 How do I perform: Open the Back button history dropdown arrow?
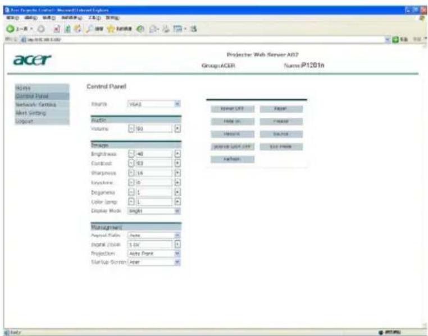[31, 29]
